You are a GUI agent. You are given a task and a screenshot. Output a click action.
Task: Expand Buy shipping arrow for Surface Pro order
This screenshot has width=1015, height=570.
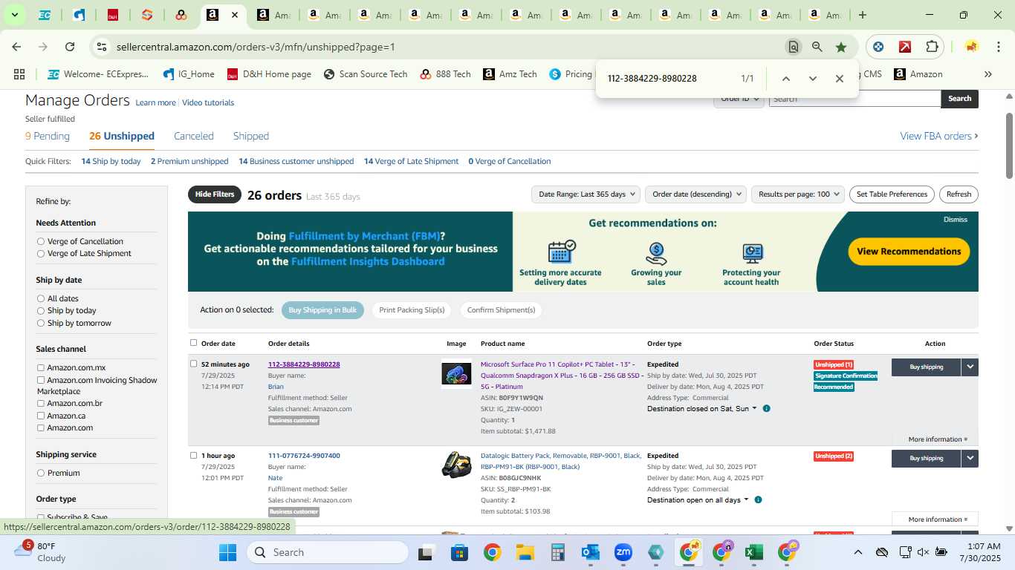point(970,367)
